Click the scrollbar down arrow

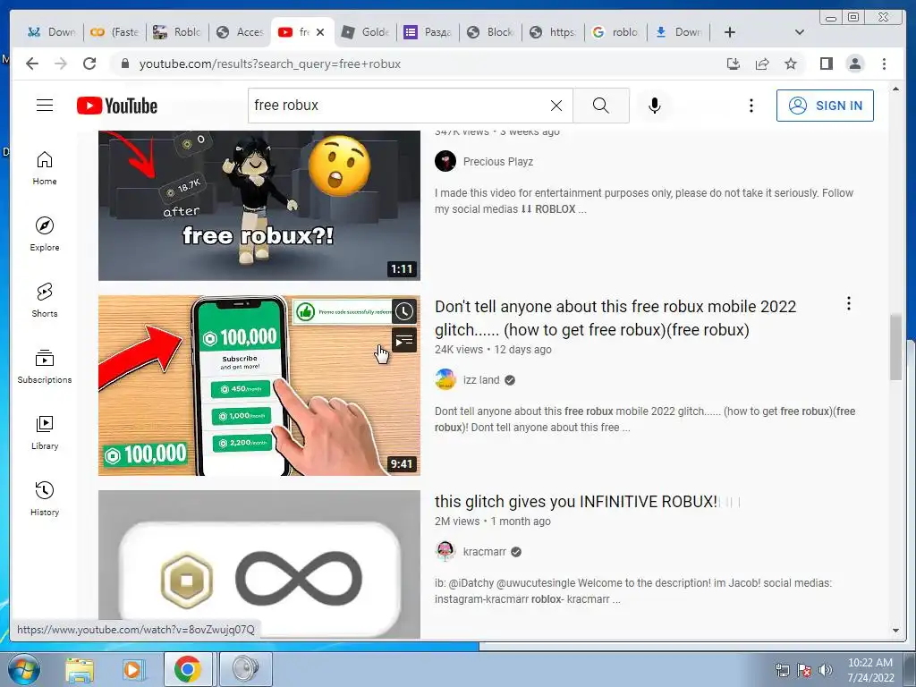895,631
